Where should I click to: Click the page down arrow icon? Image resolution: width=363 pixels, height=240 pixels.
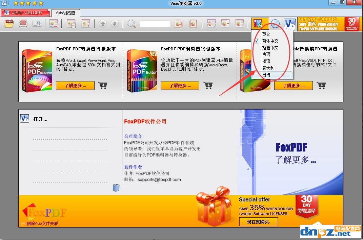click(x=115, y=24)
